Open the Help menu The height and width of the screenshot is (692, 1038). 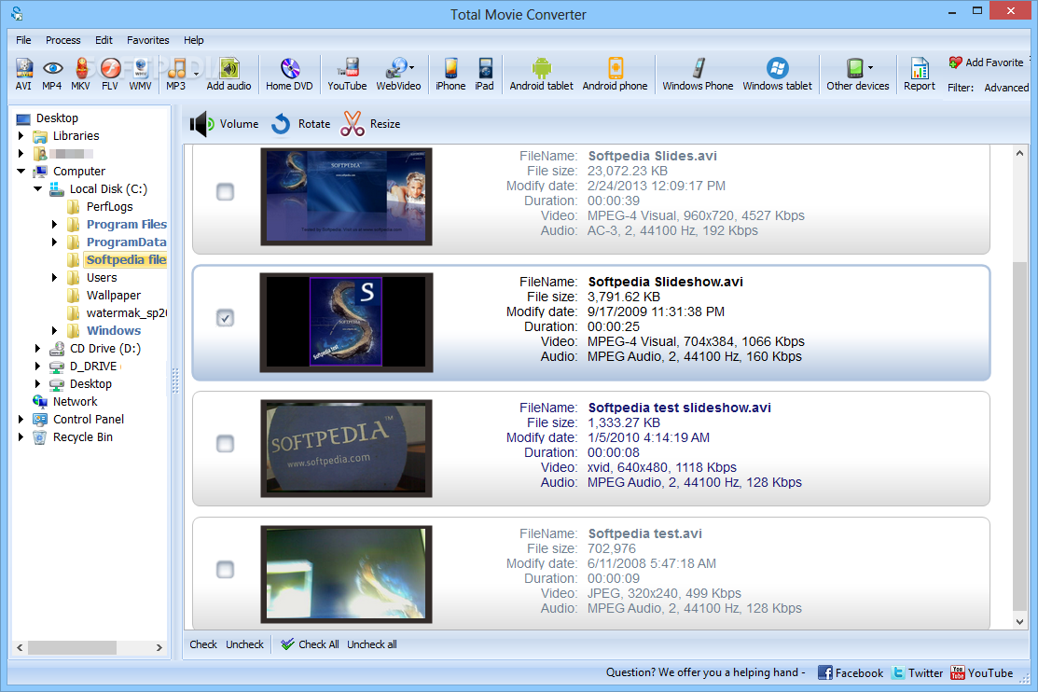tap(194, 40)
